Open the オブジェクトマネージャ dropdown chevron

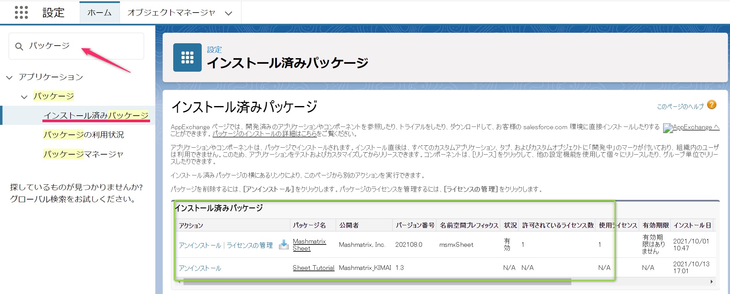tap(228, 13)
